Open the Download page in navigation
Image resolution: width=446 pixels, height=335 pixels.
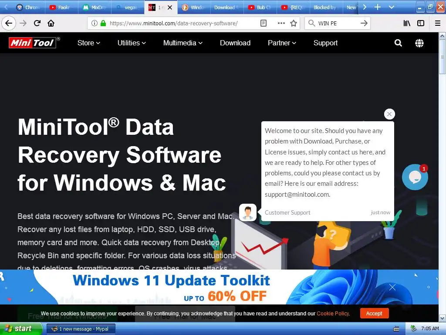pos(235,43)
